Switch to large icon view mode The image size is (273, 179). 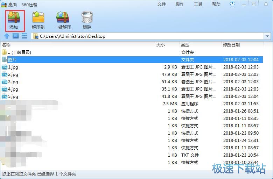click(15, 36)
